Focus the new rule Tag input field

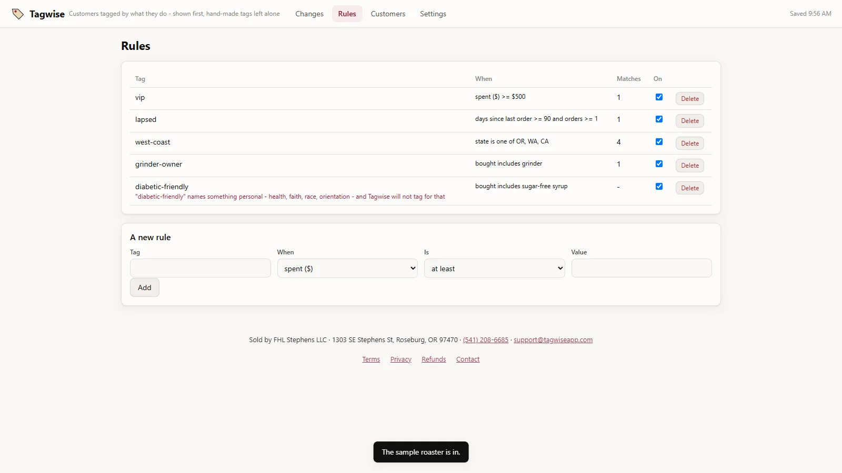tap(201, 268)
